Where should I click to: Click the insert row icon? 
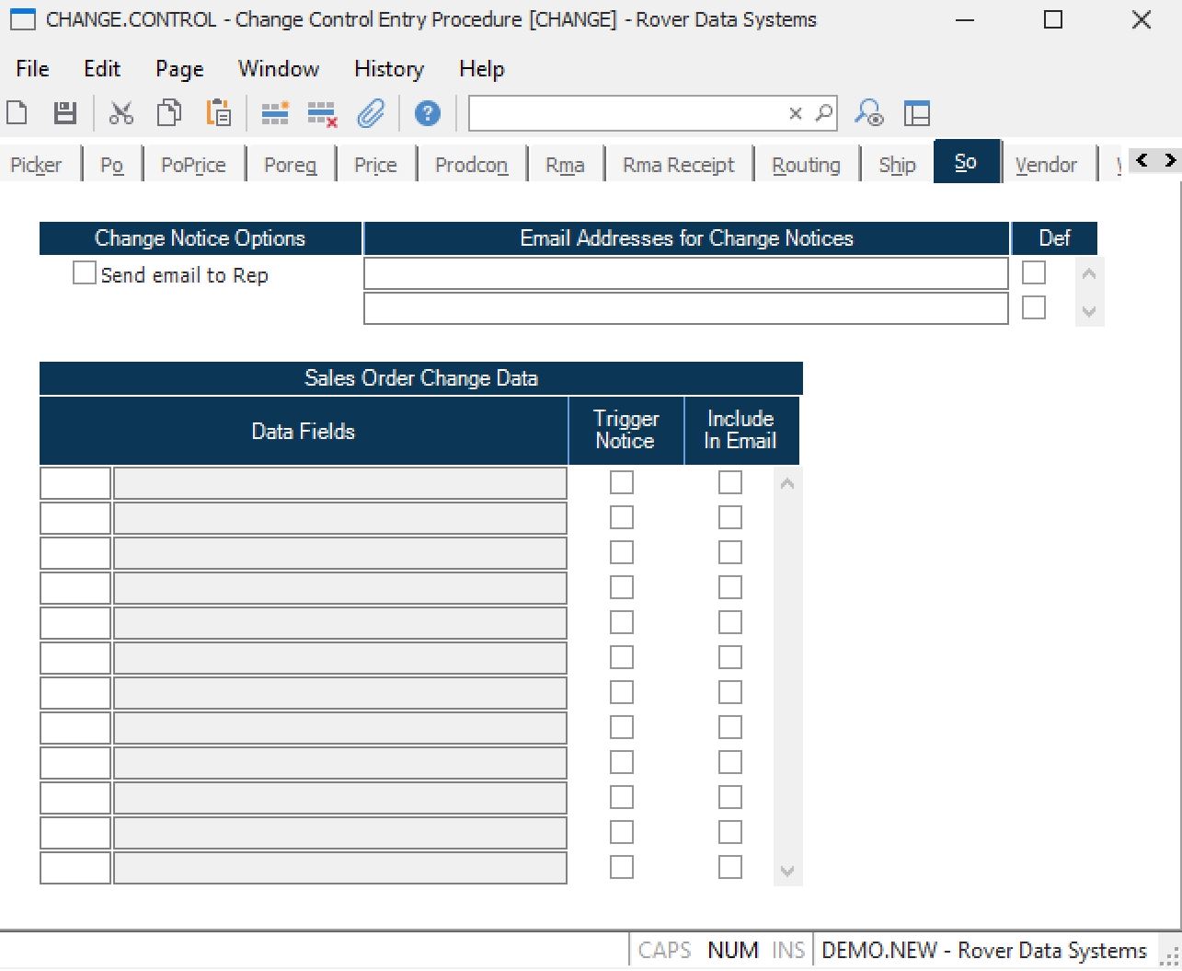click(x=274, y=113)
